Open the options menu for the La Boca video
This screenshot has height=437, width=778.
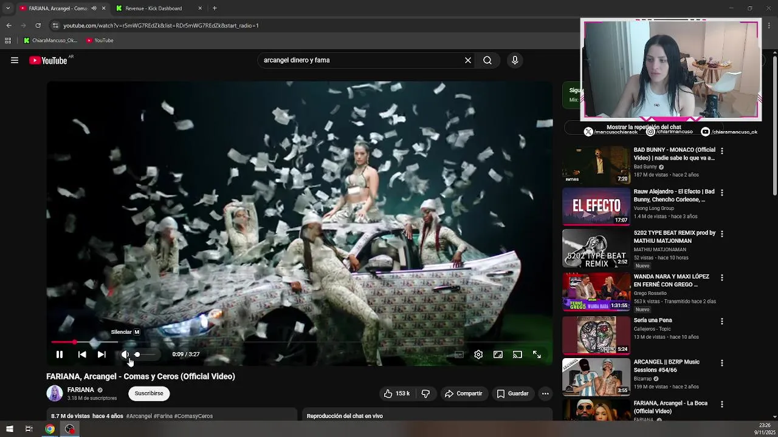[x=722, y=404]
